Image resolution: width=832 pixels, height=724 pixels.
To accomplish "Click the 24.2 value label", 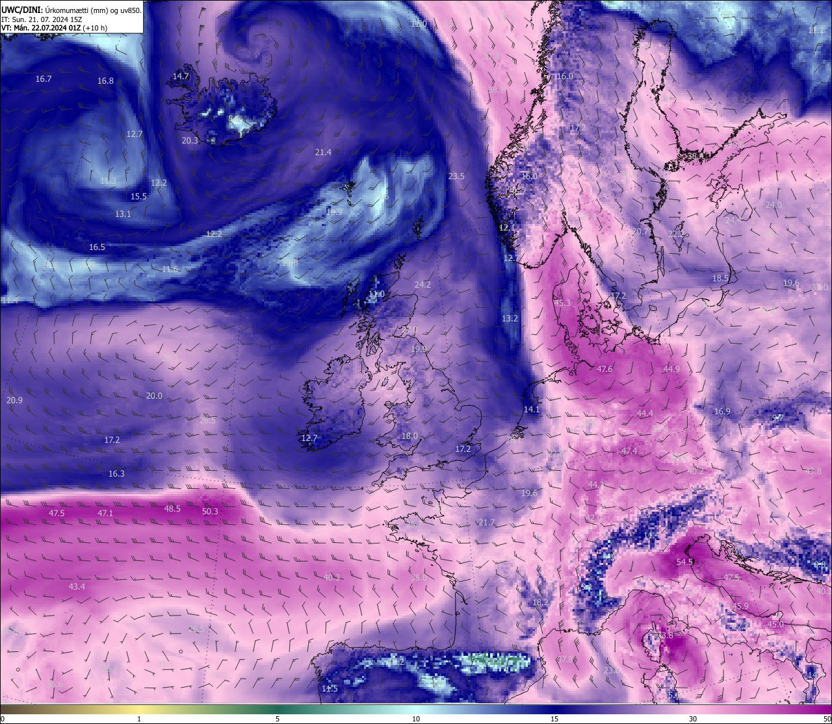I will [x=422, y=284].
